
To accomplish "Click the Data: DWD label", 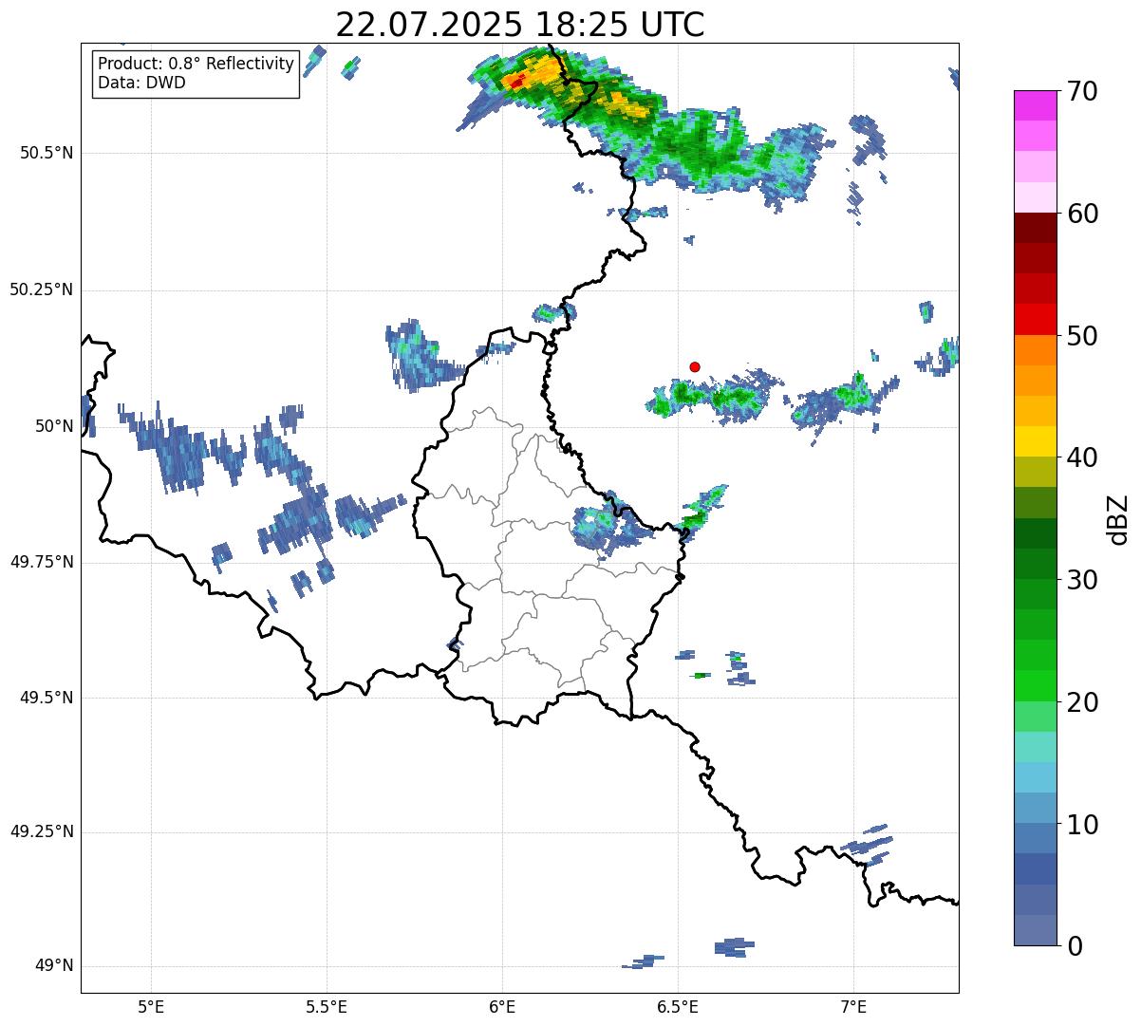I will click(x=141, y=83).
